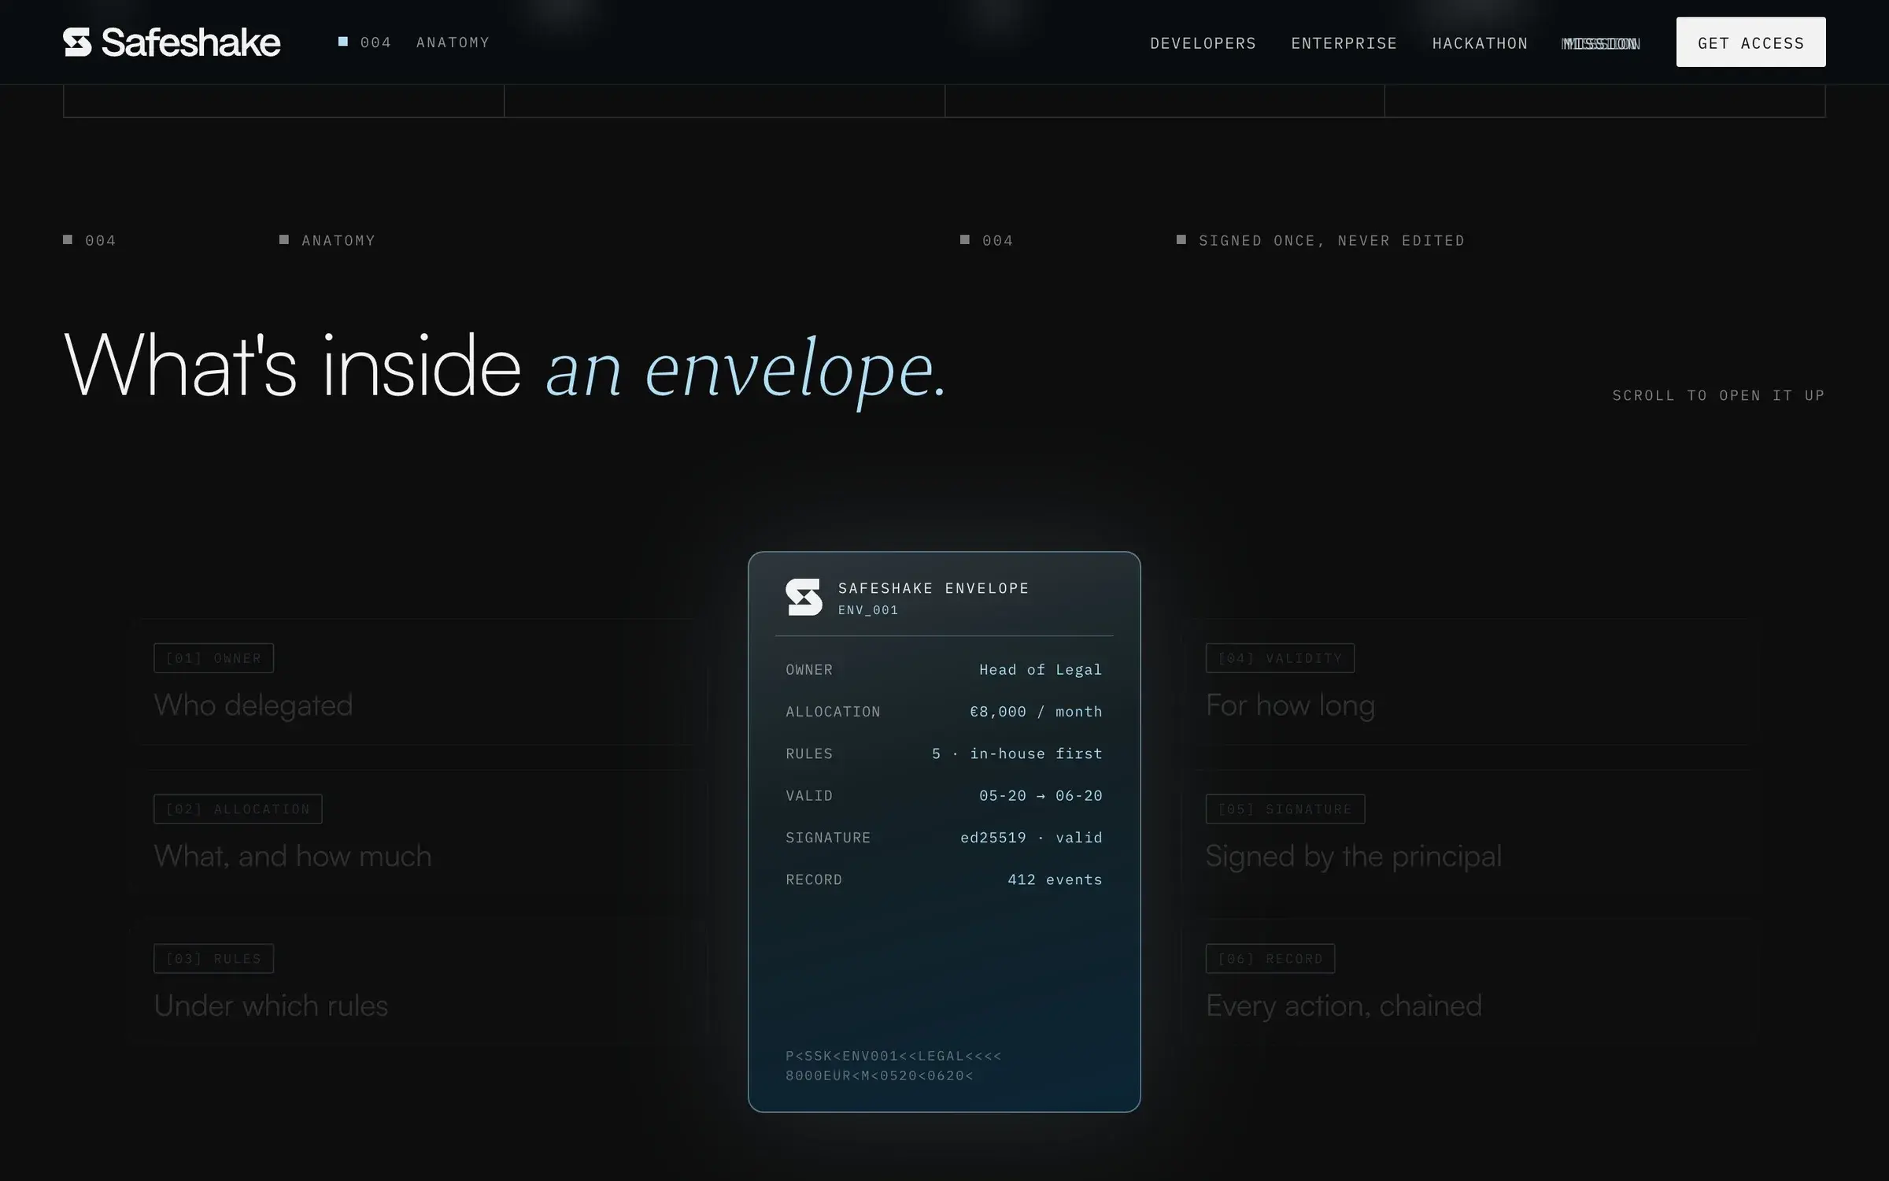Click the GET ACCESS button

pyautogui.click(x=1750, y=43)
